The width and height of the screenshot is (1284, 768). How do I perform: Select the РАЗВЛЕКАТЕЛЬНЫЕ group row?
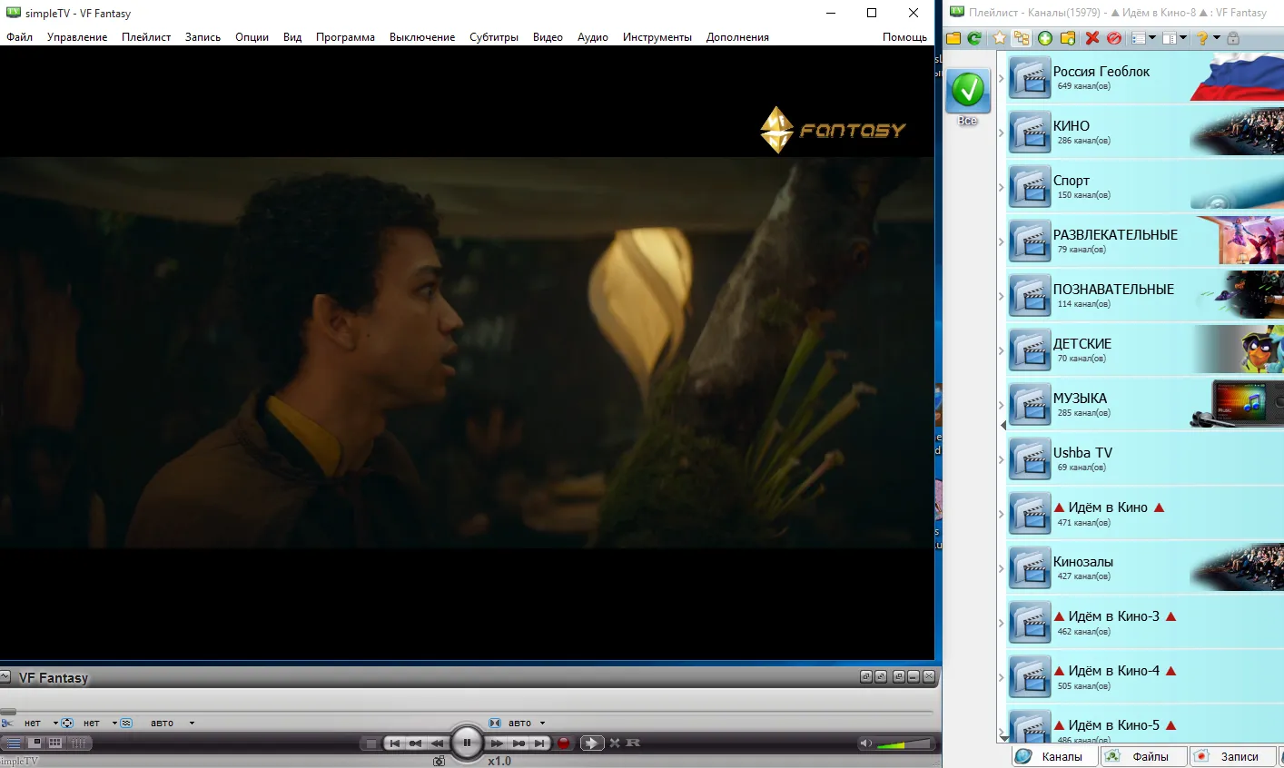1145,241
